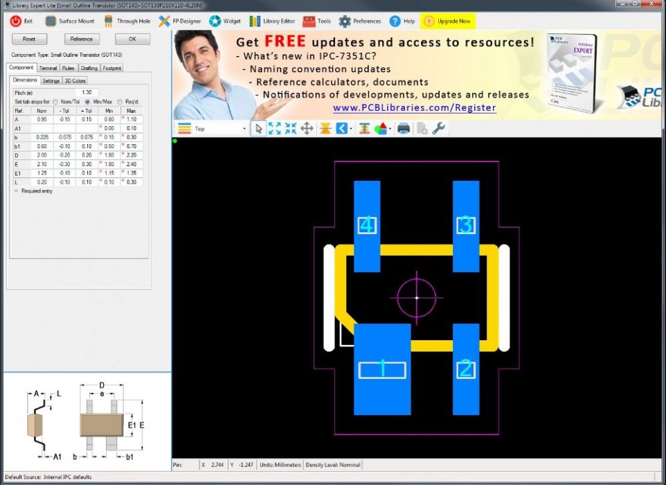Expand the blue back-arrow button dropdown

[x=351, y=129]
